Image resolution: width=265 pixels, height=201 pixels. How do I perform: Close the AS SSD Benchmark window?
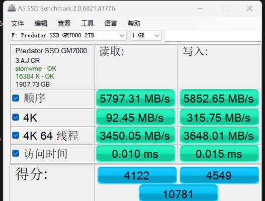coord(249,8)
